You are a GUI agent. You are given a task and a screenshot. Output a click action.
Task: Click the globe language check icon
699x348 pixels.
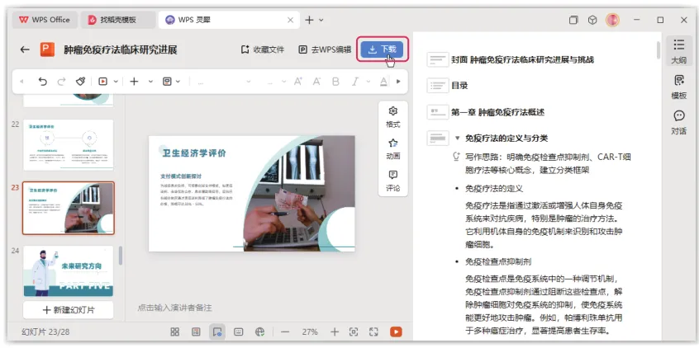[260, 332]
